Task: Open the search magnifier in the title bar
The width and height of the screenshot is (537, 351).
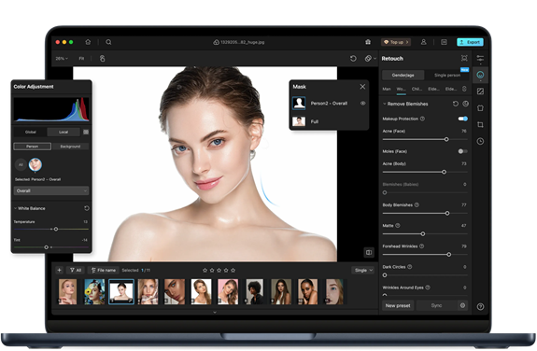Action: (x=108, y=42)
